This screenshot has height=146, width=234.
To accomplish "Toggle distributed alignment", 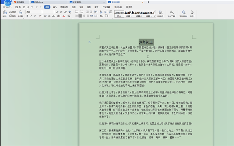I will click(92, 16).
